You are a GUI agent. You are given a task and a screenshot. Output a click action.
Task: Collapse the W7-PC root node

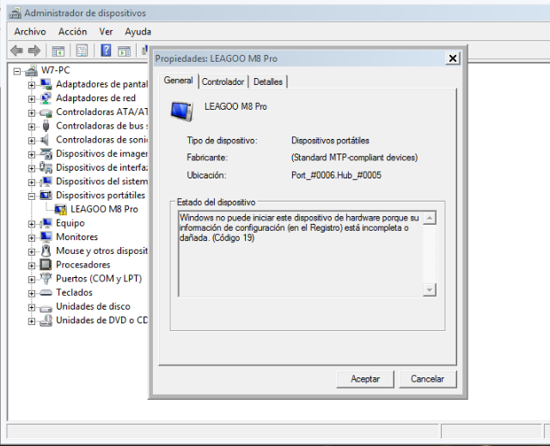[17, 71]
